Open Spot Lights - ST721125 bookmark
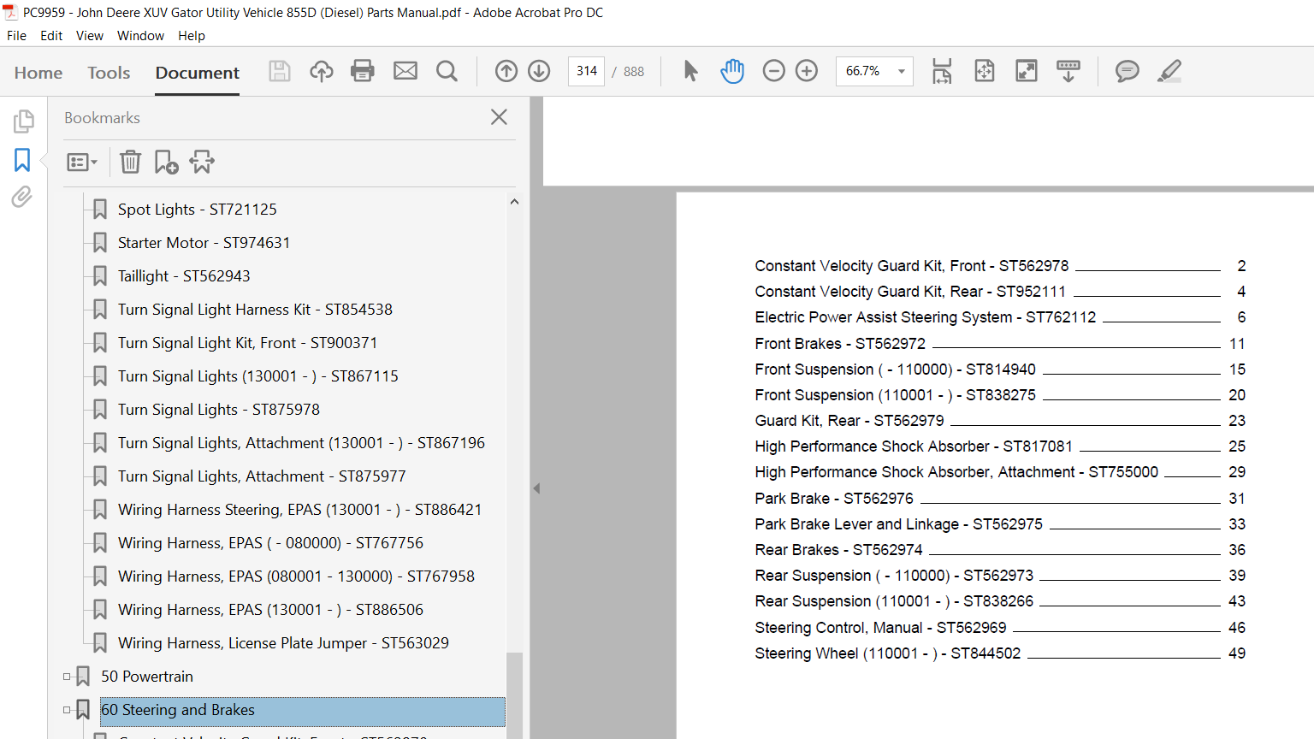Viewport: 1314px width, 739px height. click(x=197, y=210)
